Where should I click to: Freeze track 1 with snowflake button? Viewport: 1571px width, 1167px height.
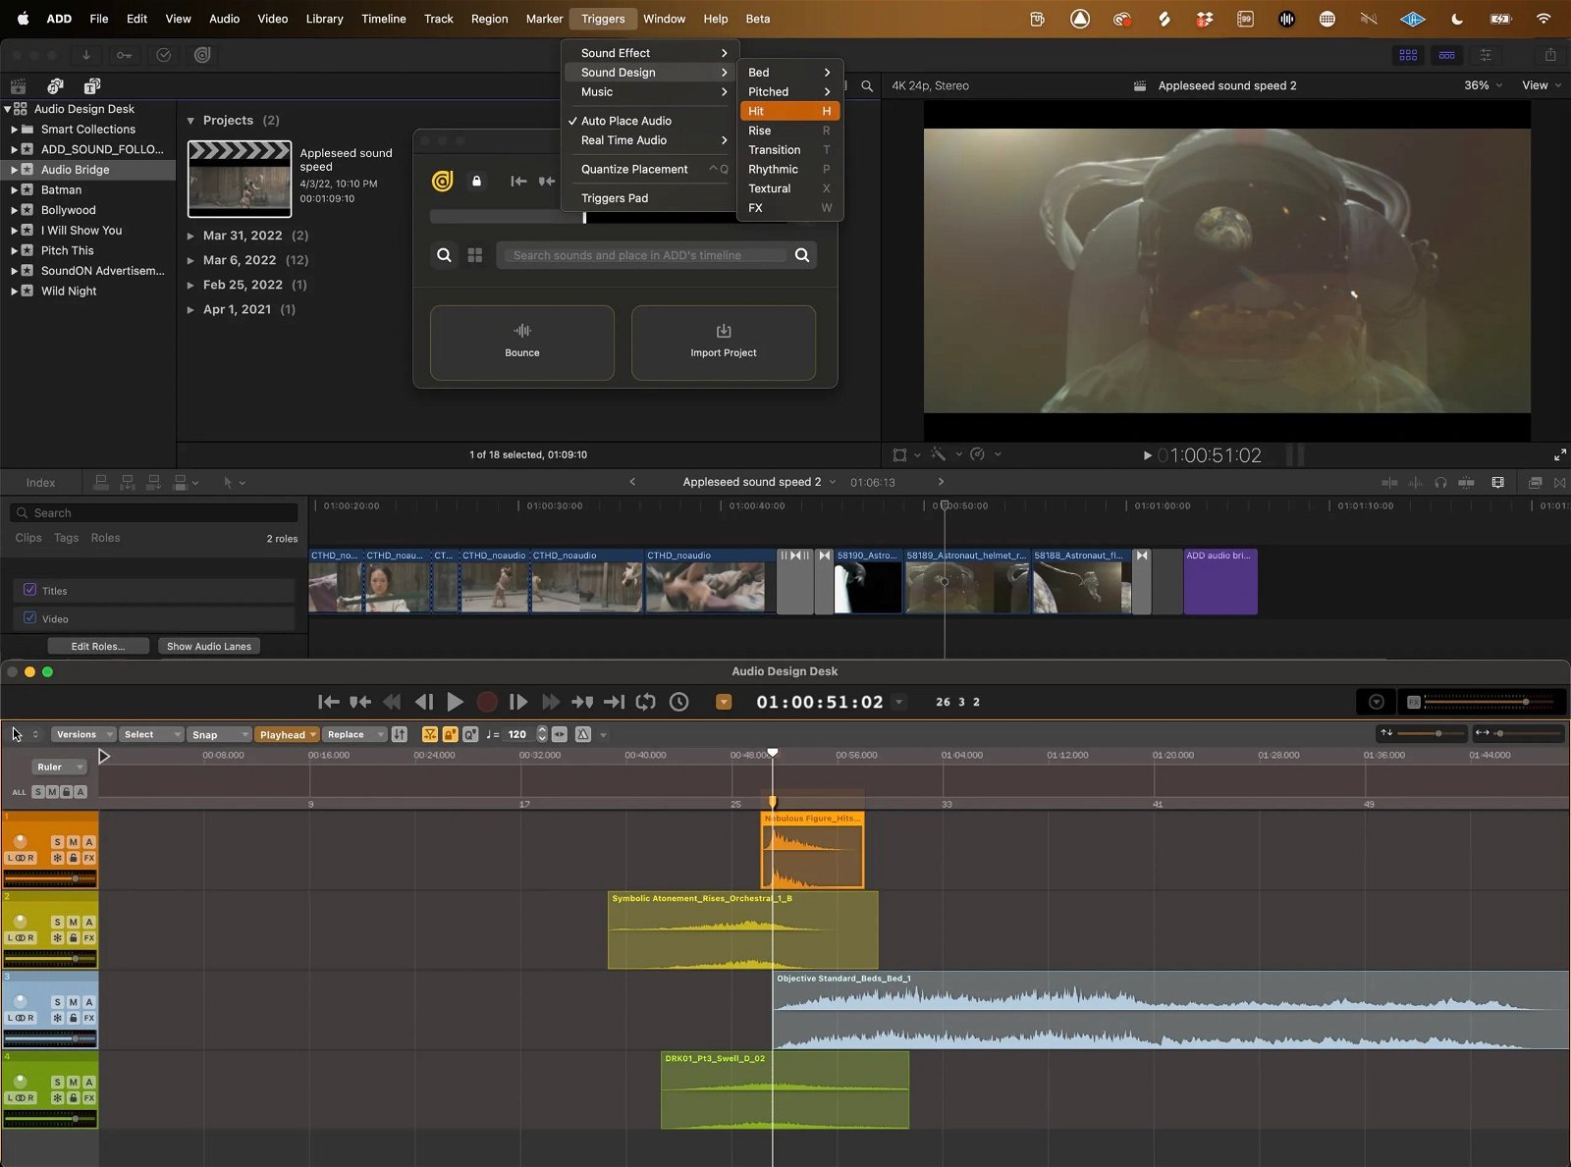click(57, 858)
